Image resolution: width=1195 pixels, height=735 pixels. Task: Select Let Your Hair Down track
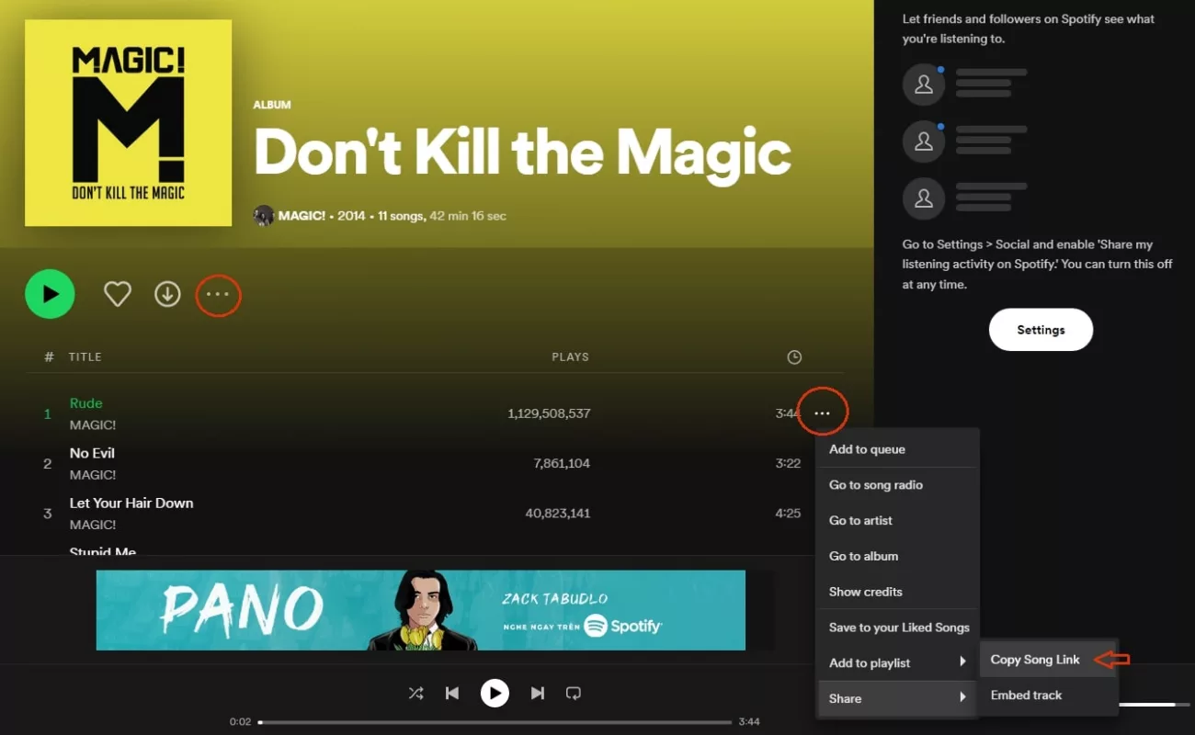tap(131, 503)
